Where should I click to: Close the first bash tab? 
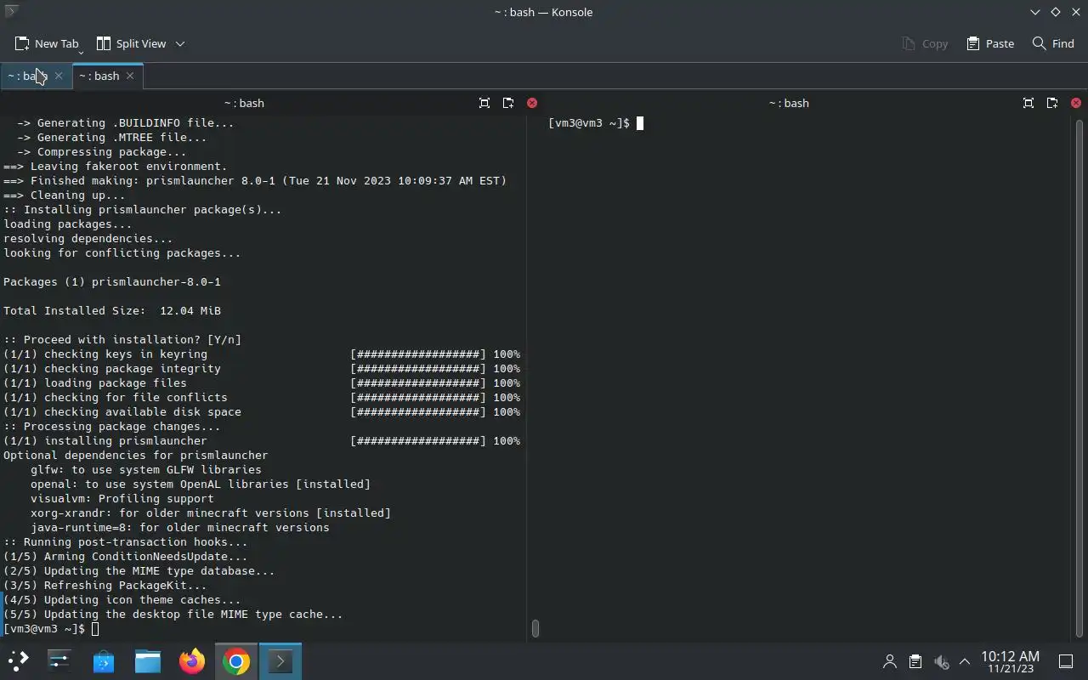point(59,76)
